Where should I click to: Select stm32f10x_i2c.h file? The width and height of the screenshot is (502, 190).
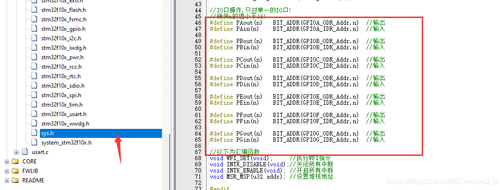point(61,38)
